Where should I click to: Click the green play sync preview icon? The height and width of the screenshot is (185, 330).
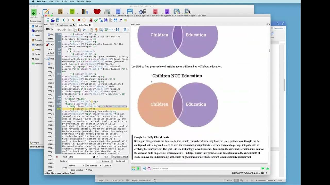click(138, 169)
